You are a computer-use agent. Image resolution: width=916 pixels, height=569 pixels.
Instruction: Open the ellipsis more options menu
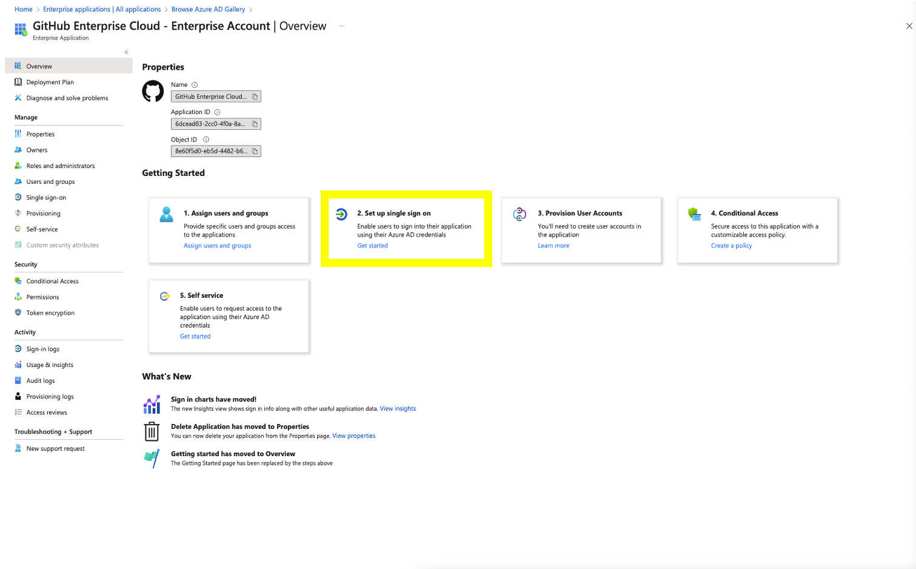coord(342,26)
